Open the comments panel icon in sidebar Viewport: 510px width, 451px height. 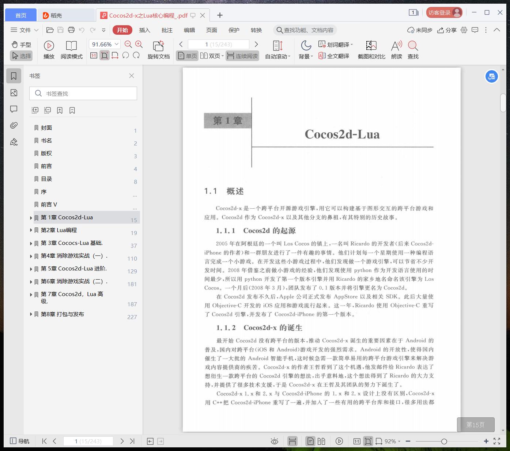[14, 109]
